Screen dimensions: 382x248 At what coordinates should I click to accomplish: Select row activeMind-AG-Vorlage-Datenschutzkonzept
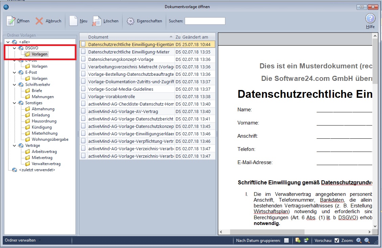coord(148,126)
